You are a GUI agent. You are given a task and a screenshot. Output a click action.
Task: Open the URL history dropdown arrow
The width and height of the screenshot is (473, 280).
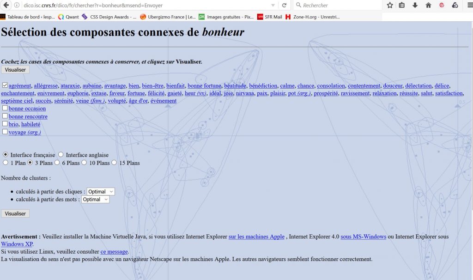click(273, 5)
